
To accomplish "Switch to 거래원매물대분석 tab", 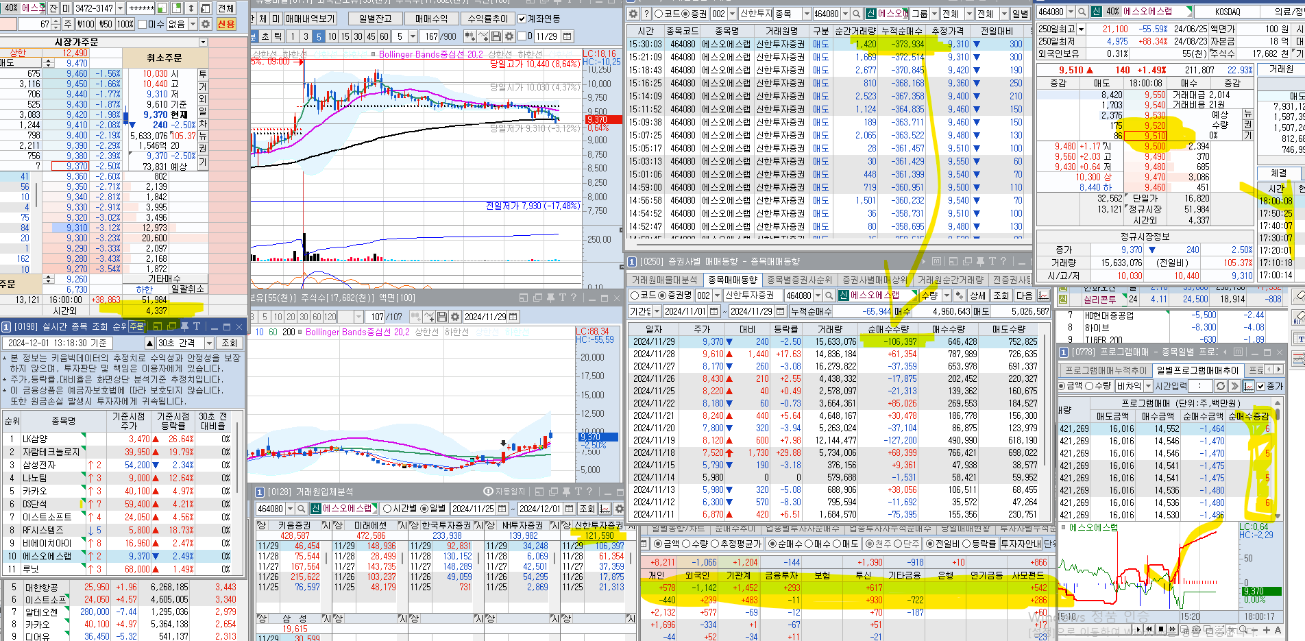I will [663, 280].
